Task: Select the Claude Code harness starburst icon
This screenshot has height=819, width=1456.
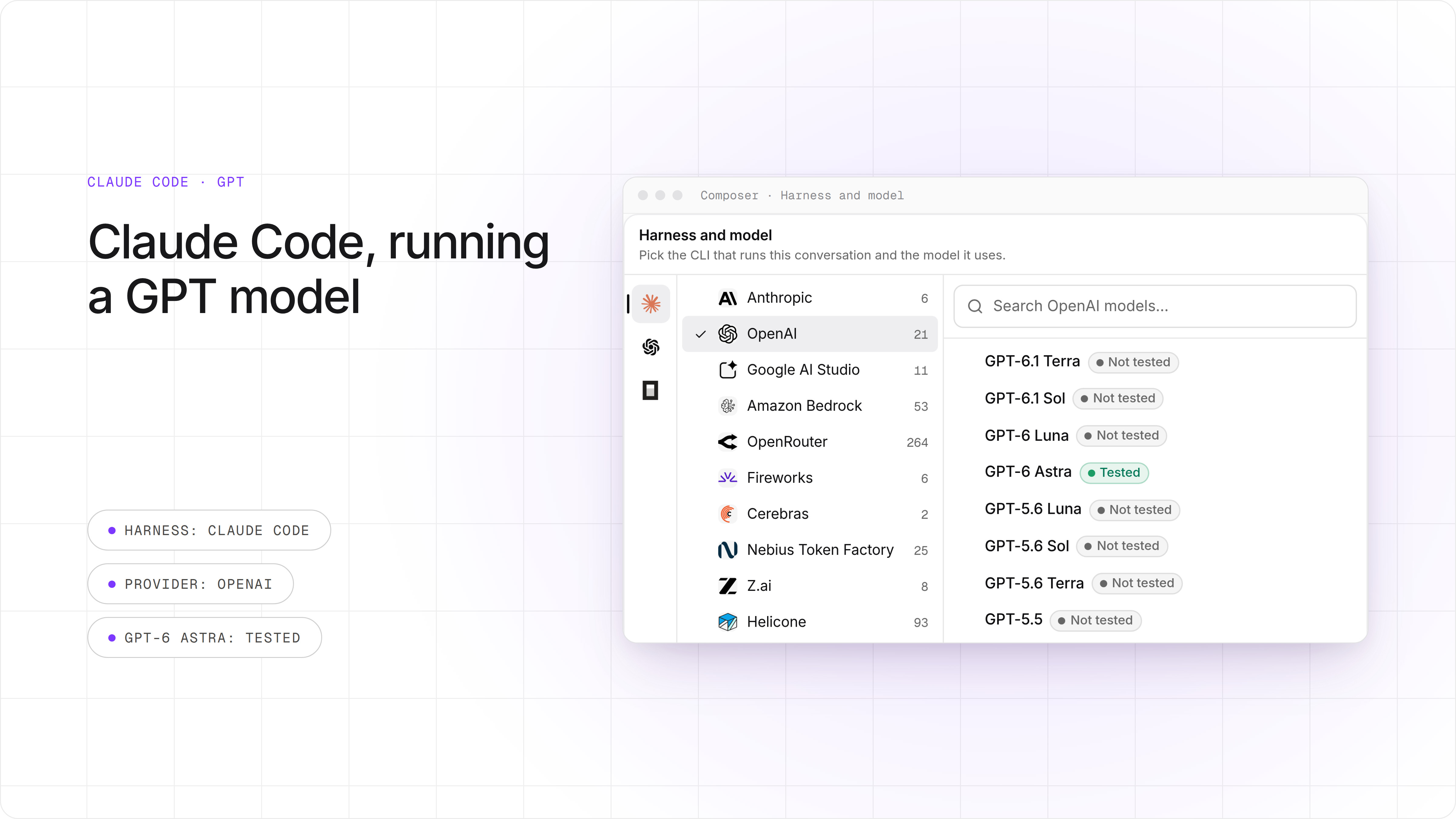Action: [x=651, y=304]
